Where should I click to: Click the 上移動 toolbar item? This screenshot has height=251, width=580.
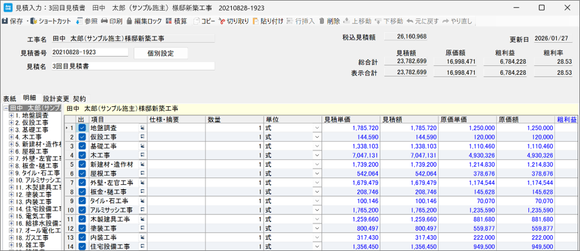tap(357, 21)
